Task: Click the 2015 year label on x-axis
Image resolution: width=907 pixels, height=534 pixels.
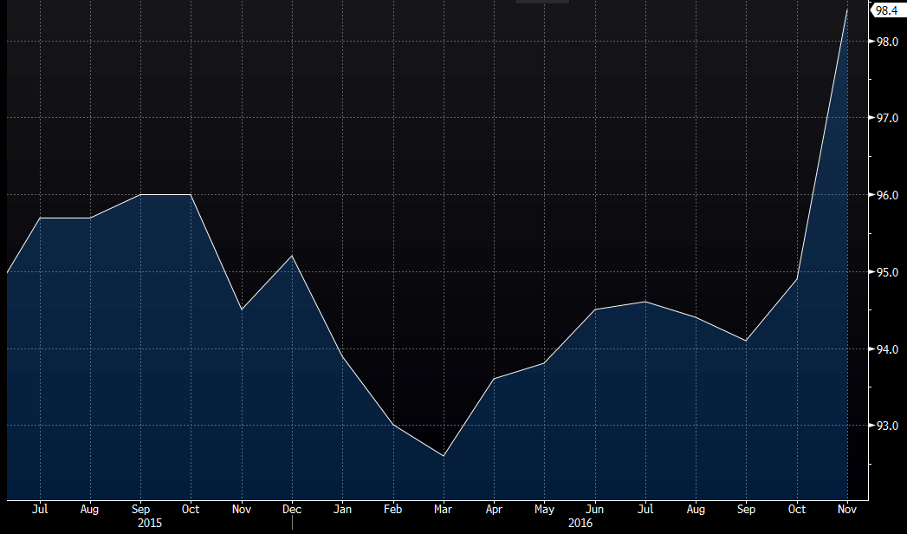Action: click(x=149, y=524)
